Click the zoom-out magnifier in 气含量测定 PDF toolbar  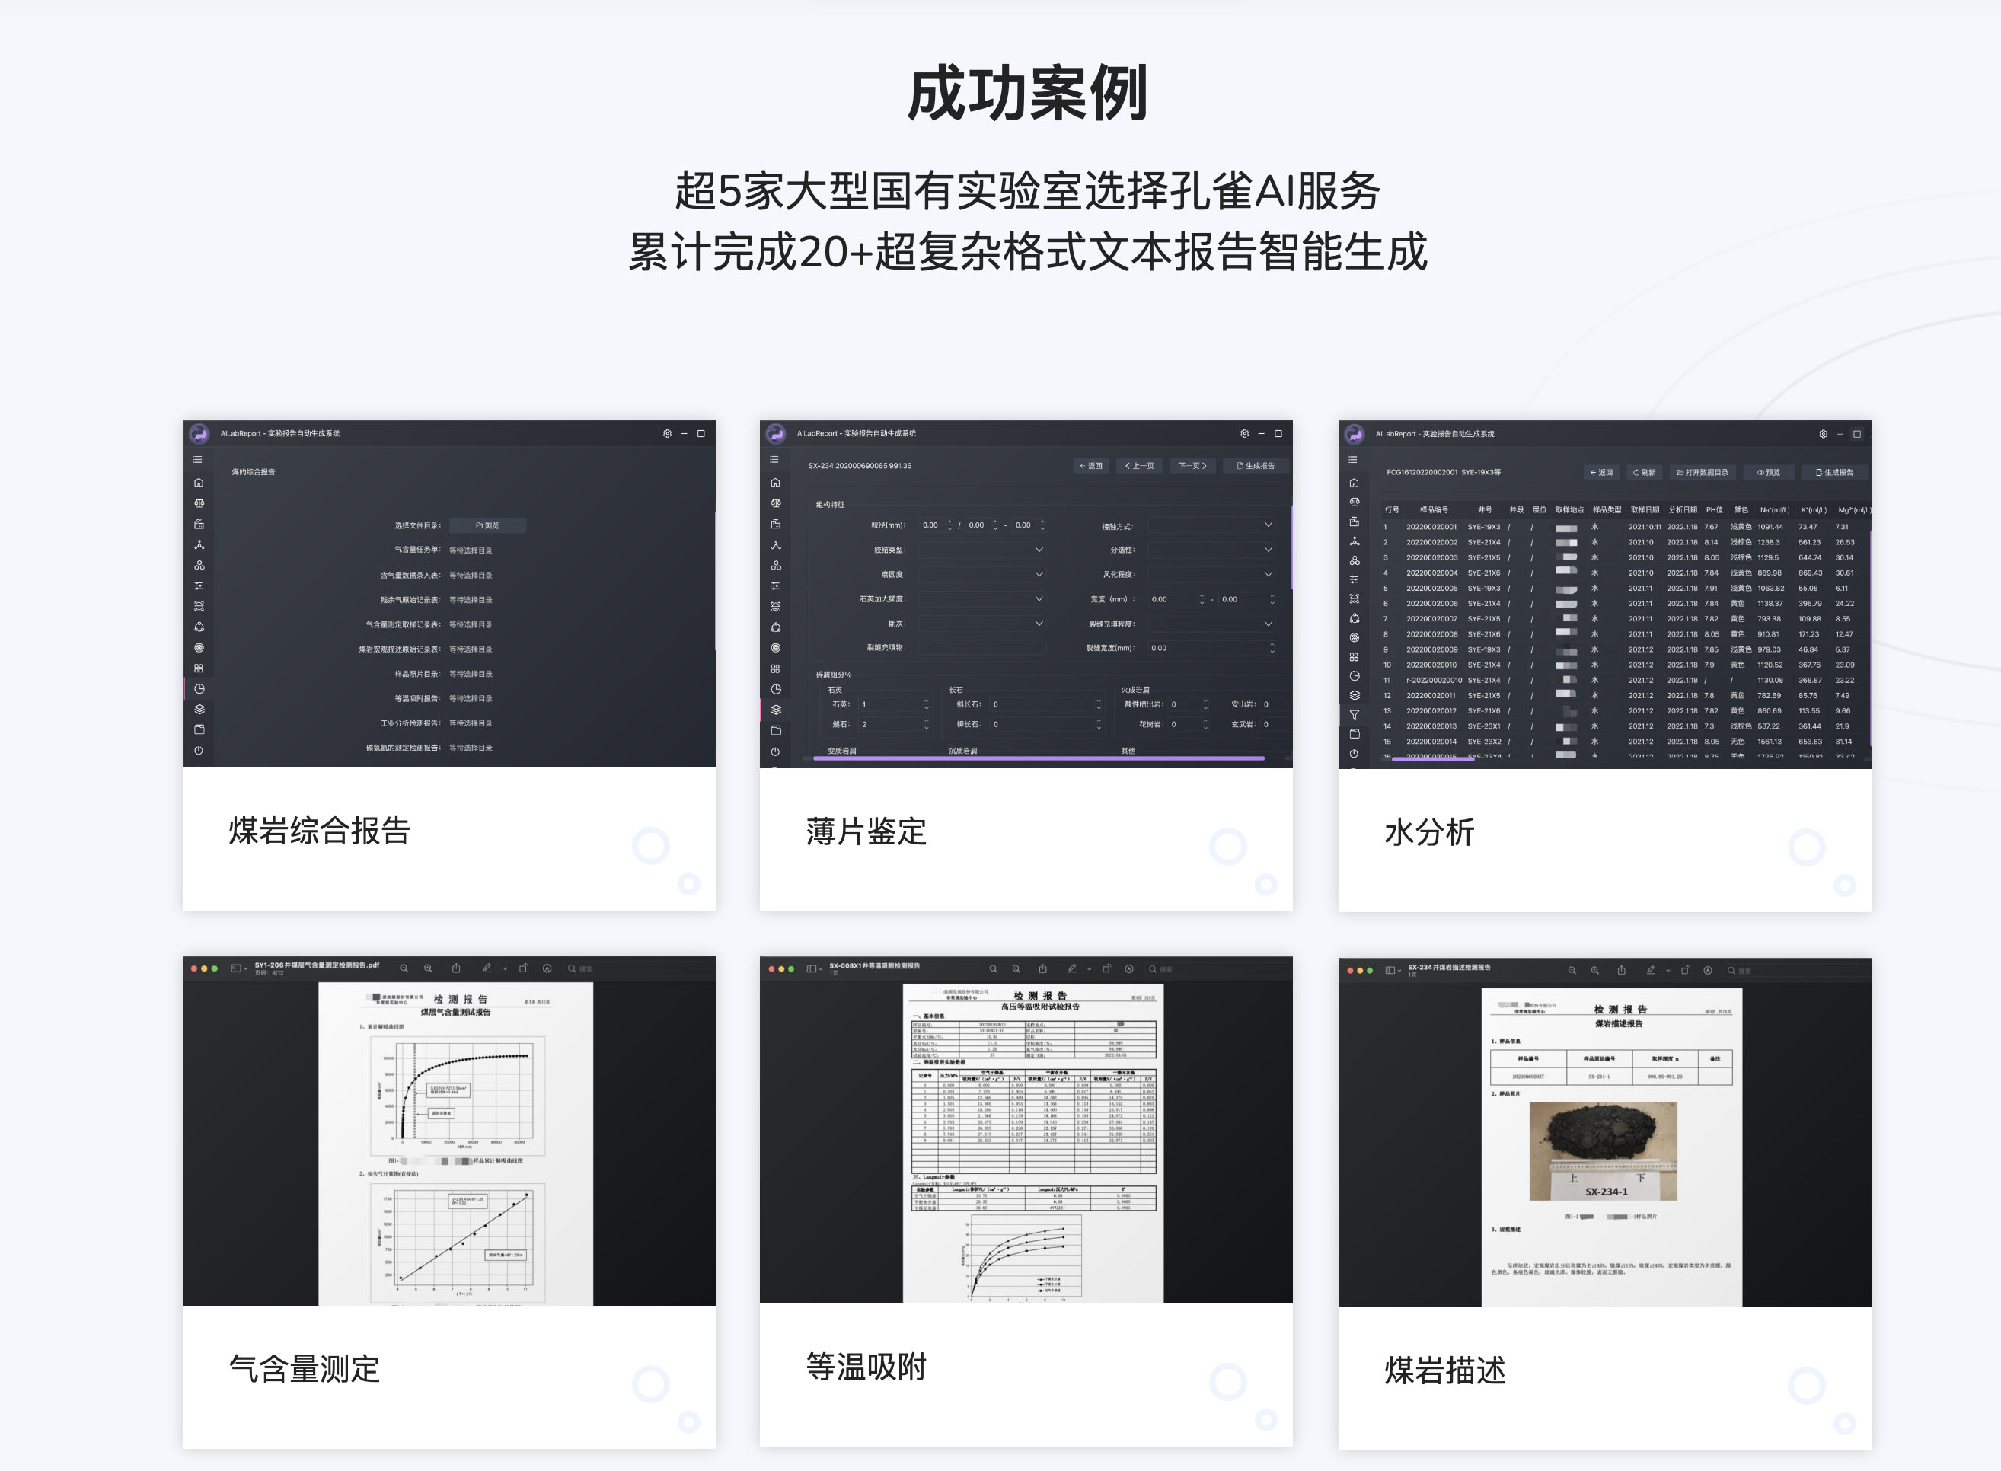tap(404, 968)
